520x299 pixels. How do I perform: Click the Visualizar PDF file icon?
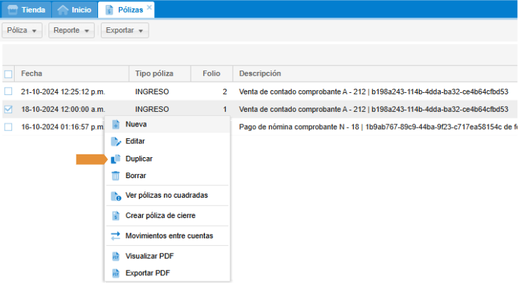(116, 256)
